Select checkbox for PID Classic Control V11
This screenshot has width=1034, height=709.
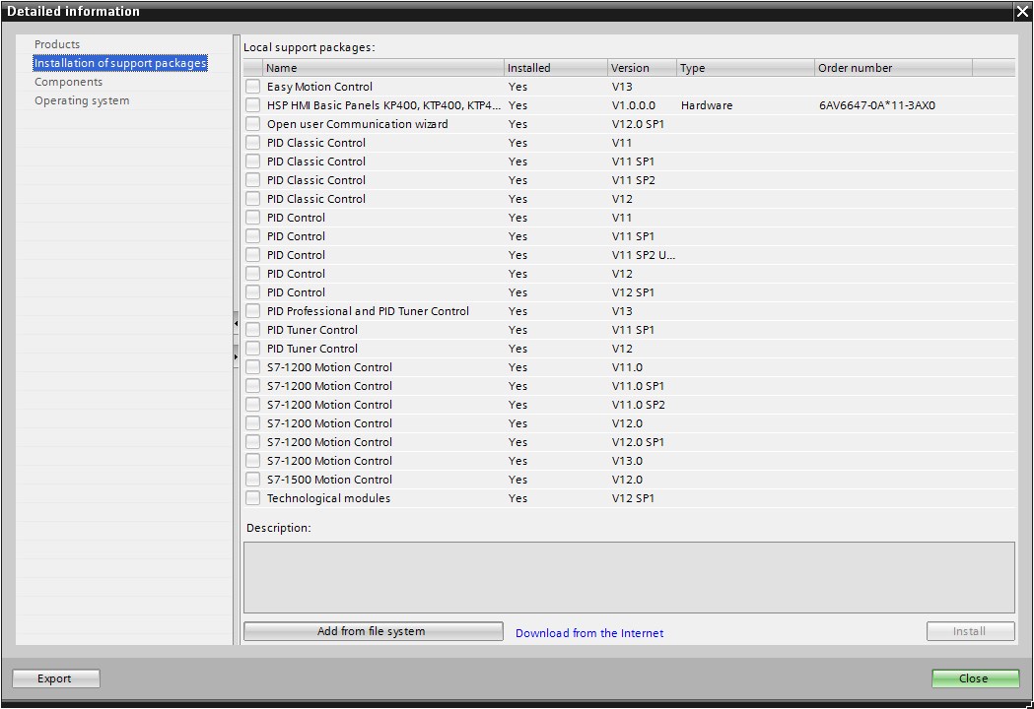click(x=252, y=143)
